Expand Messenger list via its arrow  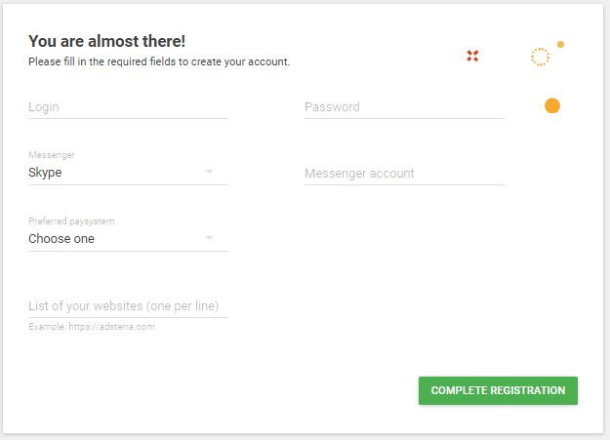click(x=209, y=172)
